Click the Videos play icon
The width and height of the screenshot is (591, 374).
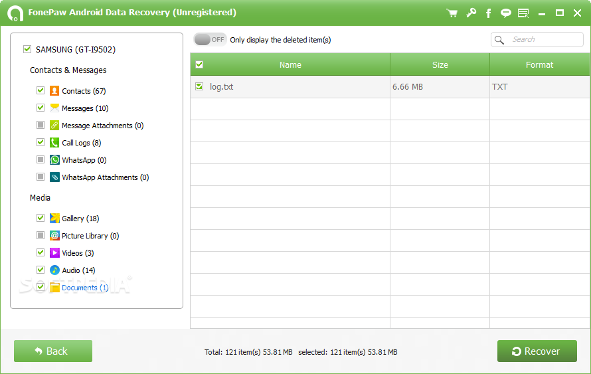(54, 252)
